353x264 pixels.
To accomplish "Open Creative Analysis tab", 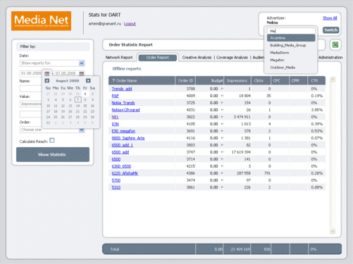I will 197,58.
